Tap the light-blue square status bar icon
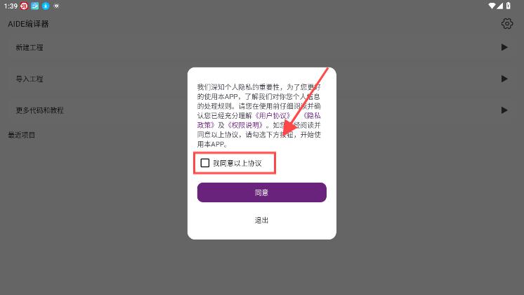This screenshot has height=295, width=524. 34,6
